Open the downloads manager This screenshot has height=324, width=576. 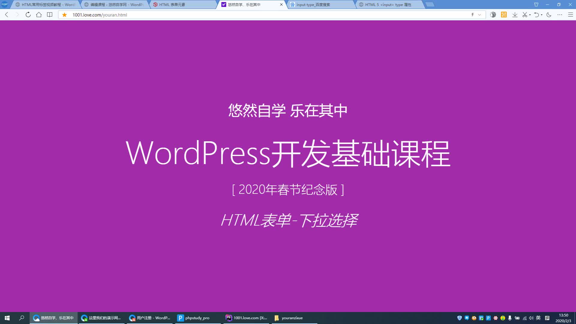515,15
